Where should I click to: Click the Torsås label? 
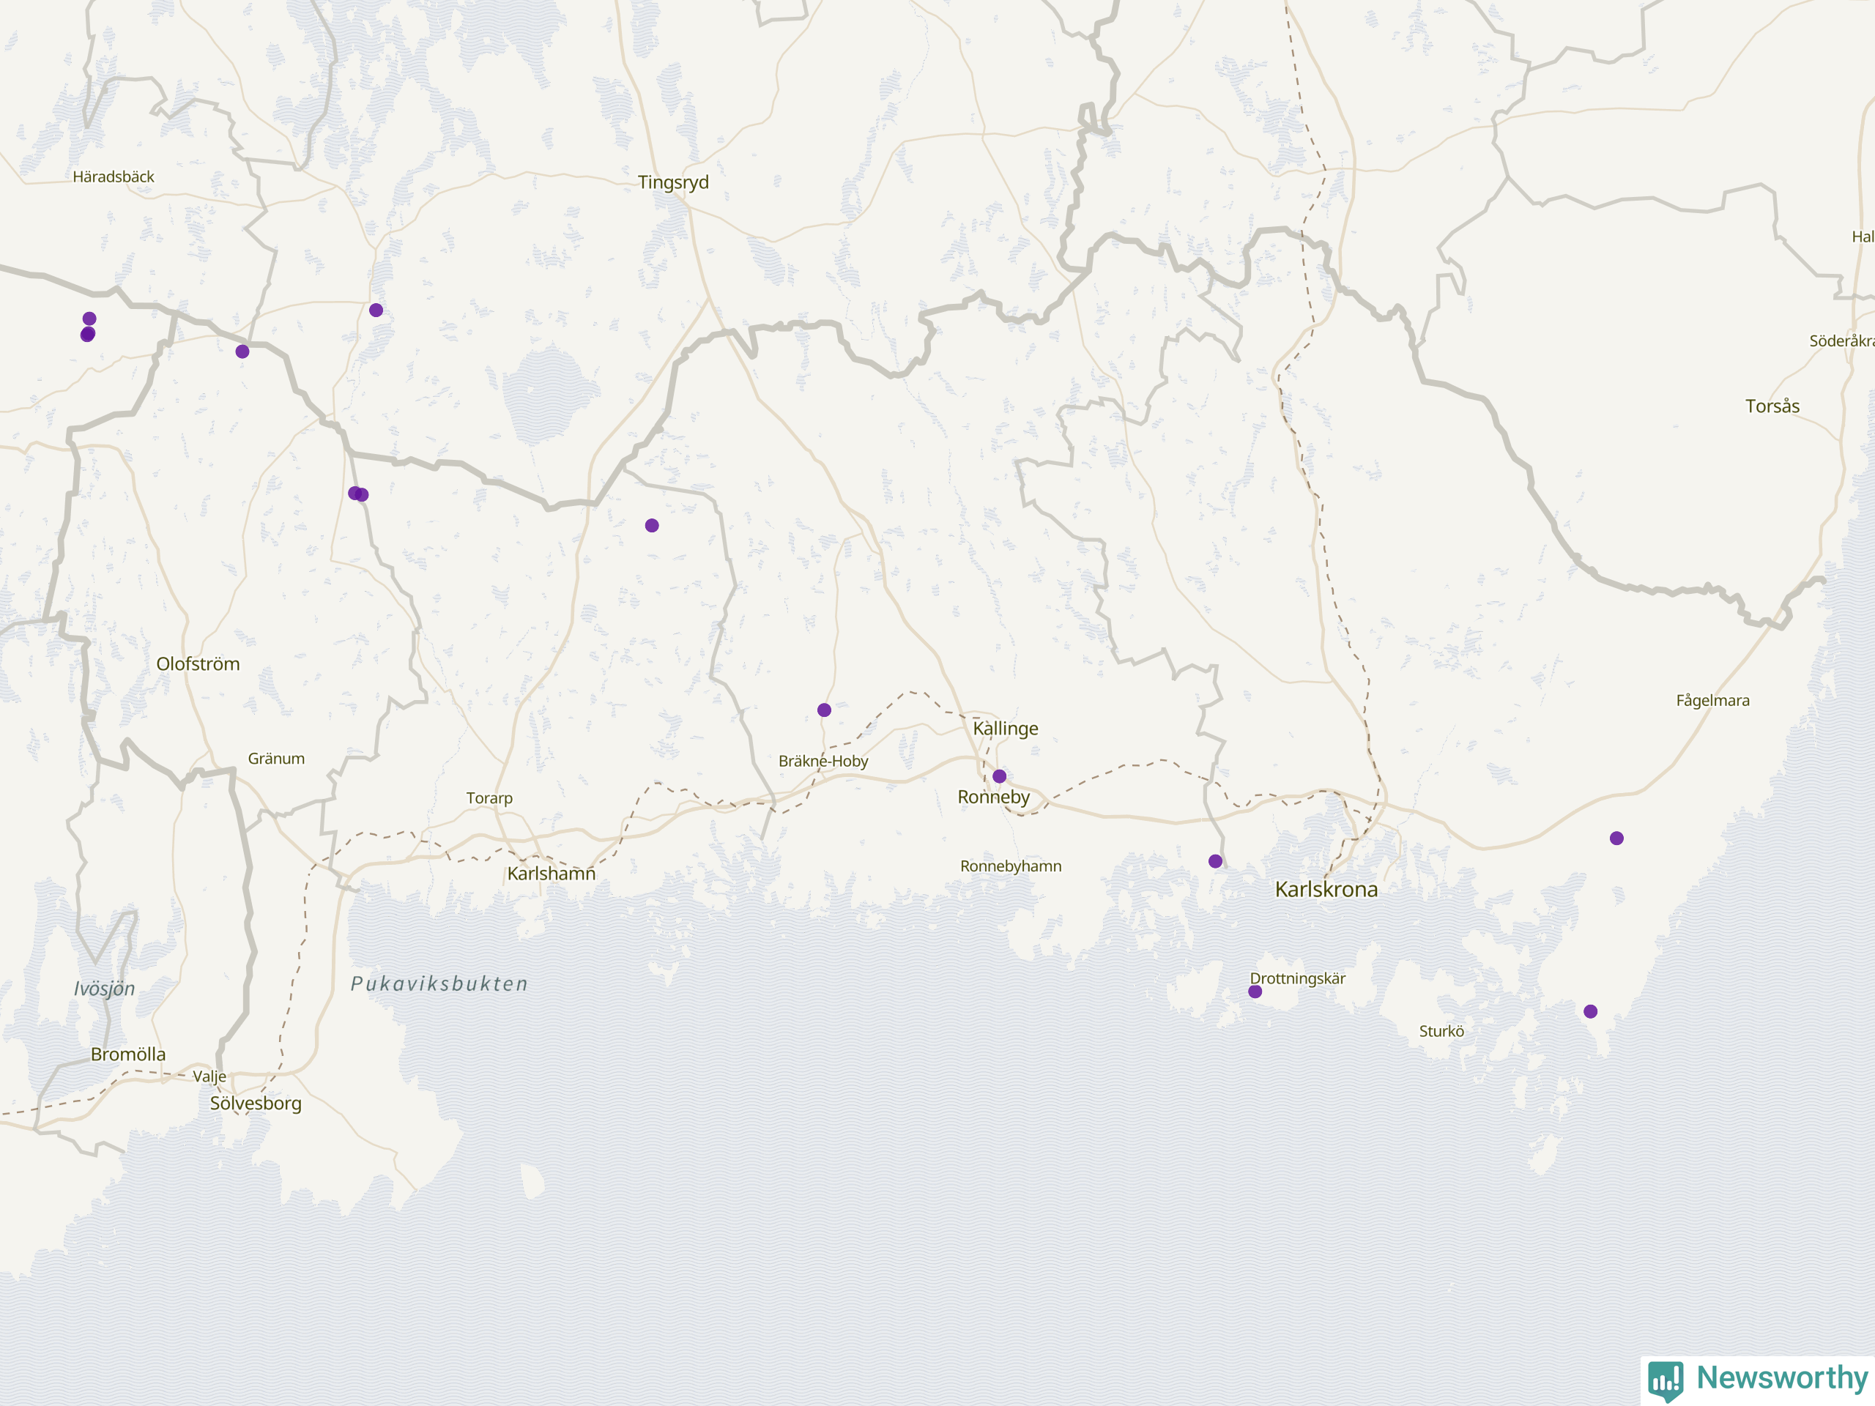1772,406
